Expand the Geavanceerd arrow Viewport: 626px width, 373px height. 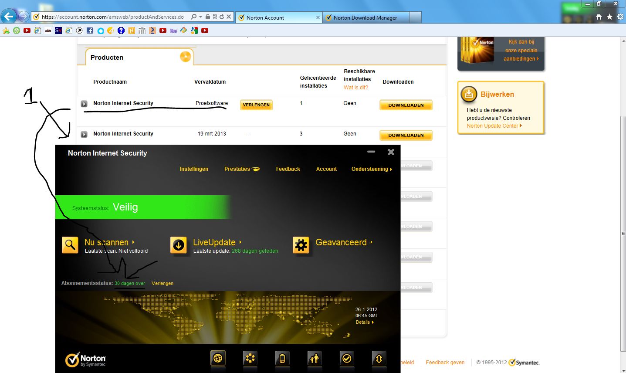(372, 242)
